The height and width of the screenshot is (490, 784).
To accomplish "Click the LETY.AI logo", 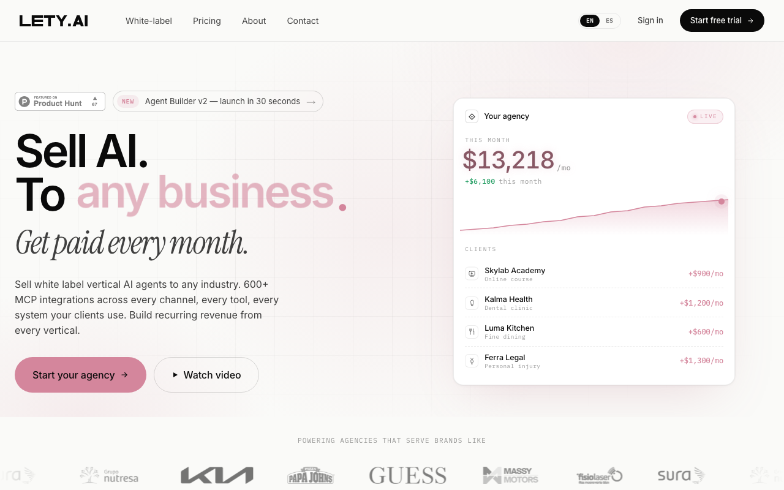I will 54,21.
